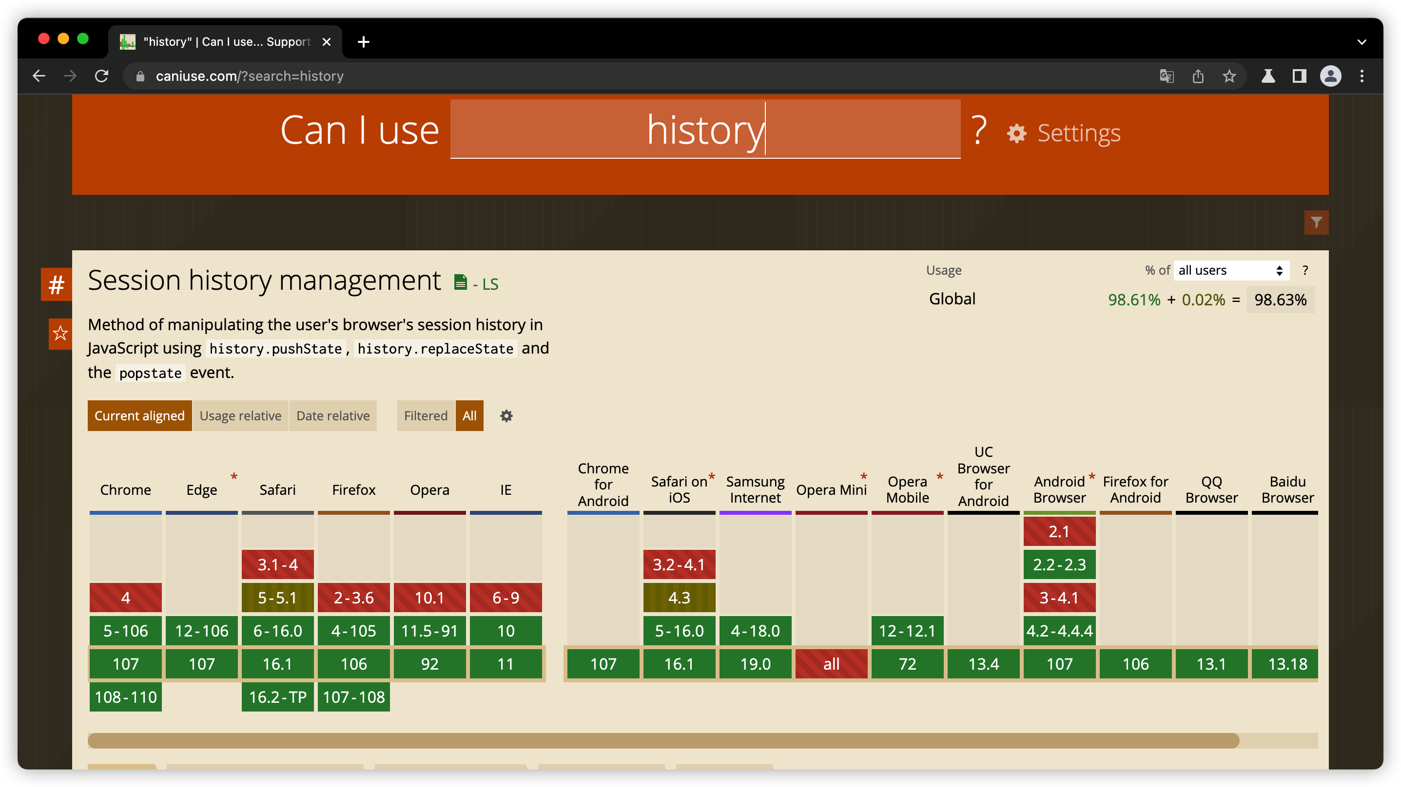Open a new browser tab
The width and height of the screenshot is (1401, 787).
tap(363, 42)
